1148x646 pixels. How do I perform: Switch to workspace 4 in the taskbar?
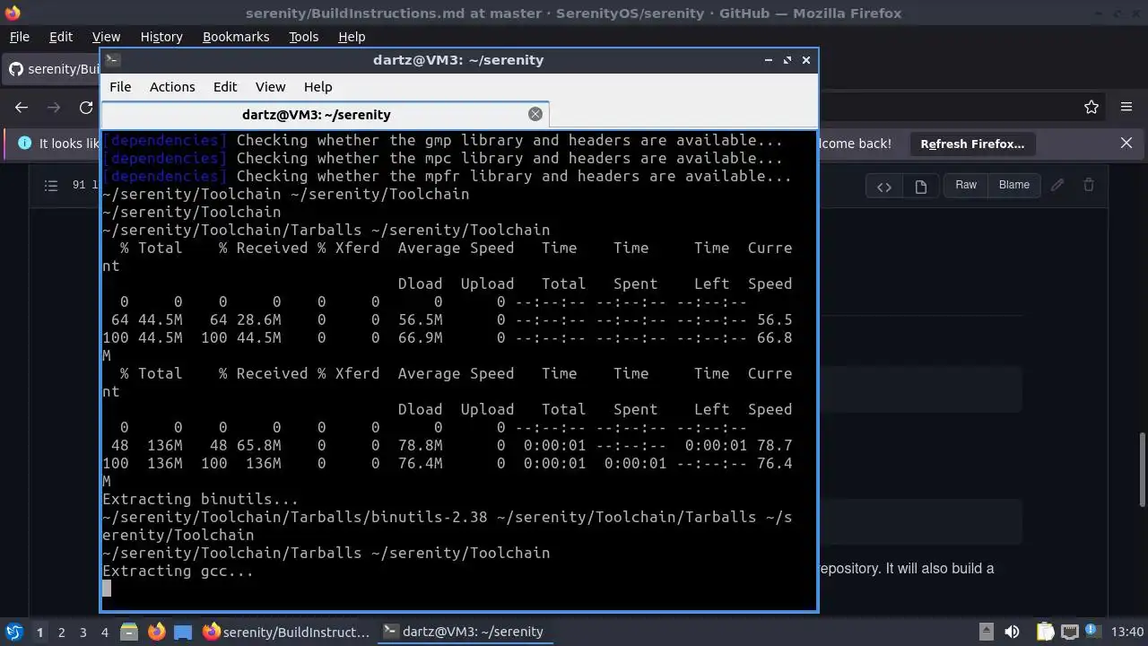pos(104,632)
